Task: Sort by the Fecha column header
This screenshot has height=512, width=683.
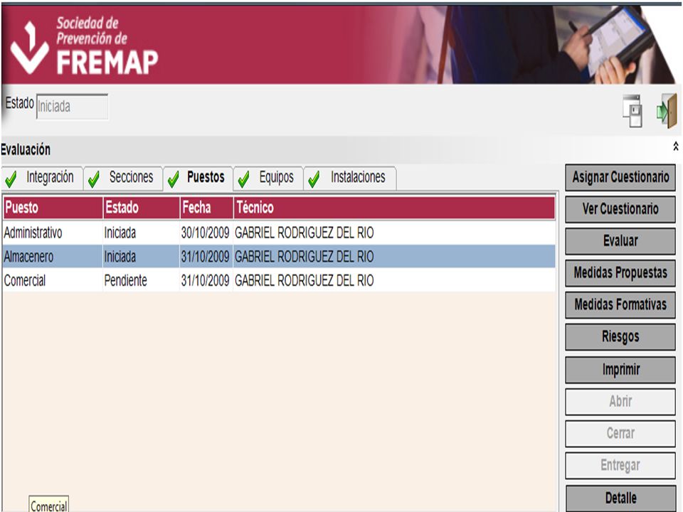Action: pos(206,208)
